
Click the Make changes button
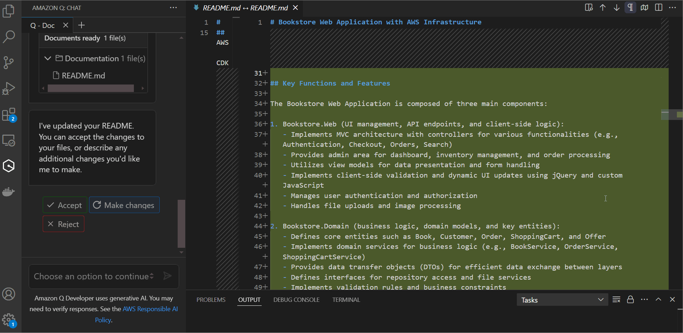pyautogui.click(x=124, y=205)
